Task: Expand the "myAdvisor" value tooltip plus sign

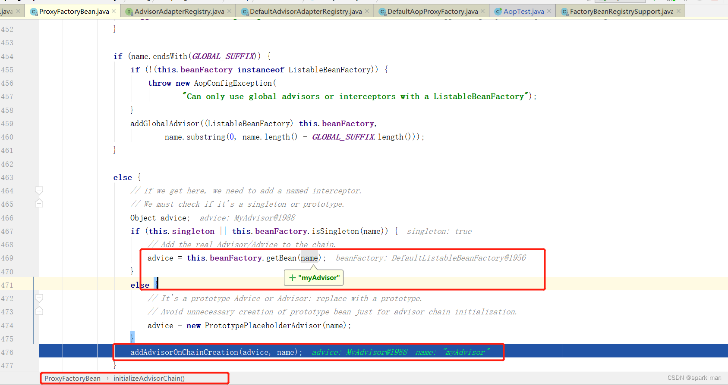Action: [x=293, y=278]
